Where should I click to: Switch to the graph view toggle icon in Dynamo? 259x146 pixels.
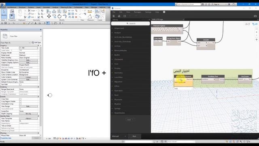(255, 24)
